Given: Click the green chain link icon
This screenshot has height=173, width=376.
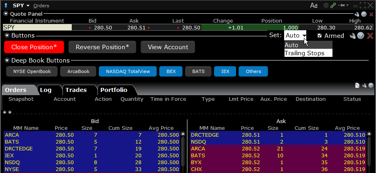Looking at the screenshot, I should pos(333,6).
